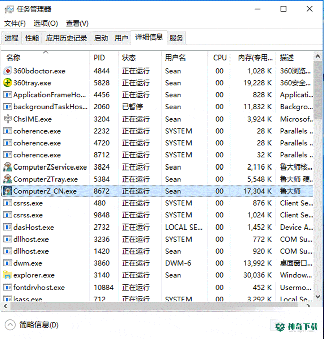Switch to the 用户 tab
This screenshot has height=339, width=324.
click(x=121, y=38)
